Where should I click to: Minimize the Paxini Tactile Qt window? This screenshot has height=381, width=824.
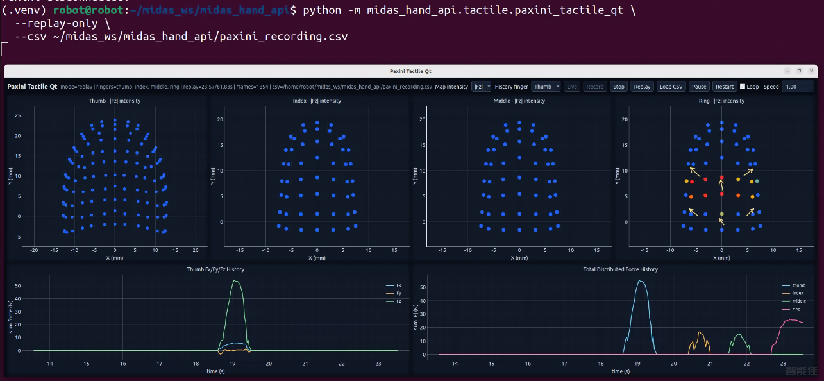click(787, 71)
